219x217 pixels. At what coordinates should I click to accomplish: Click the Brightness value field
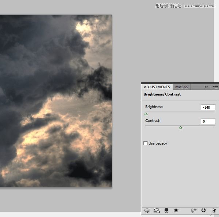[x=208, y=107]
